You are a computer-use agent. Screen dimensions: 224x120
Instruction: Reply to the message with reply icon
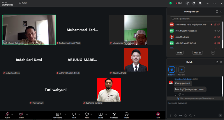[x=176, y=94]
